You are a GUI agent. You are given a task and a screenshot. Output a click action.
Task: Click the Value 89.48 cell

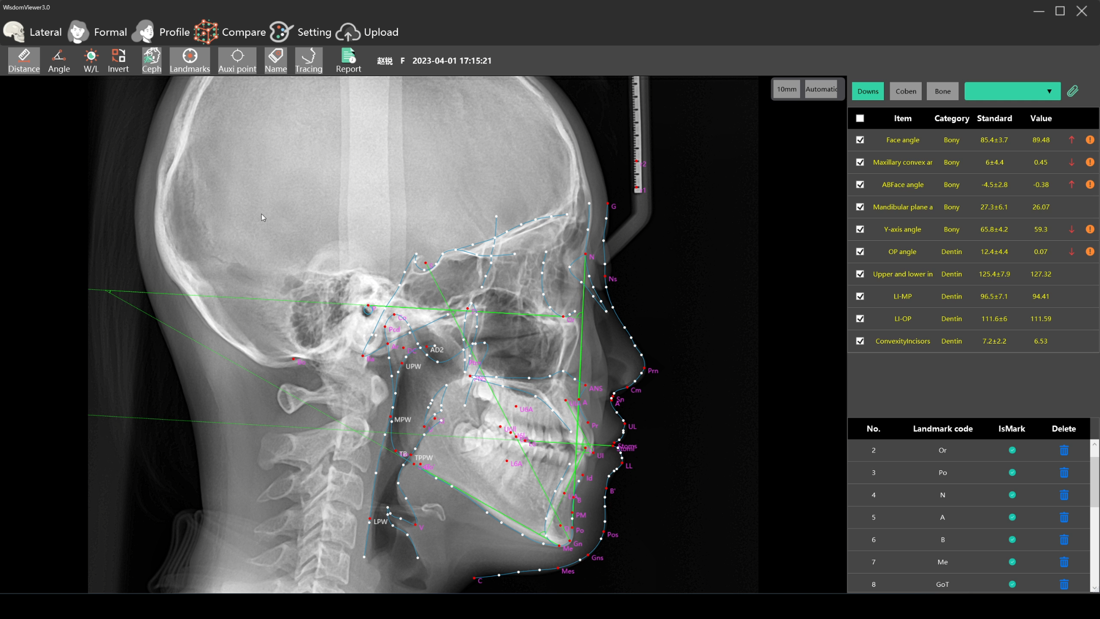point(1041,140)
